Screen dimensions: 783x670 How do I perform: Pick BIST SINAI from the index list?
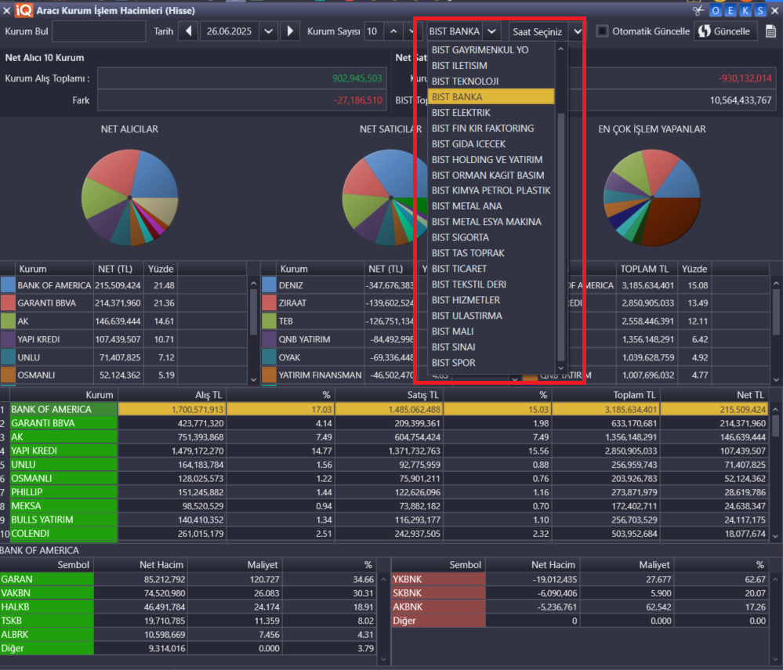coord(491,347)
